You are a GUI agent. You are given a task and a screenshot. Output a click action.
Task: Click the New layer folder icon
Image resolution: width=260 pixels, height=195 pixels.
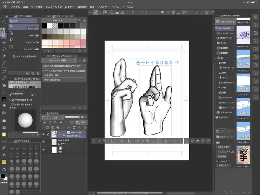[x=58, y=127]
